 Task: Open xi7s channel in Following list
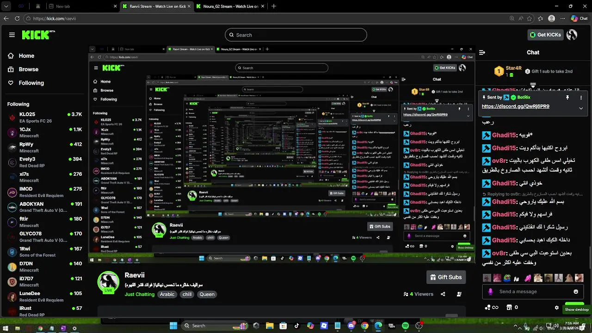(x=45, y=177)
